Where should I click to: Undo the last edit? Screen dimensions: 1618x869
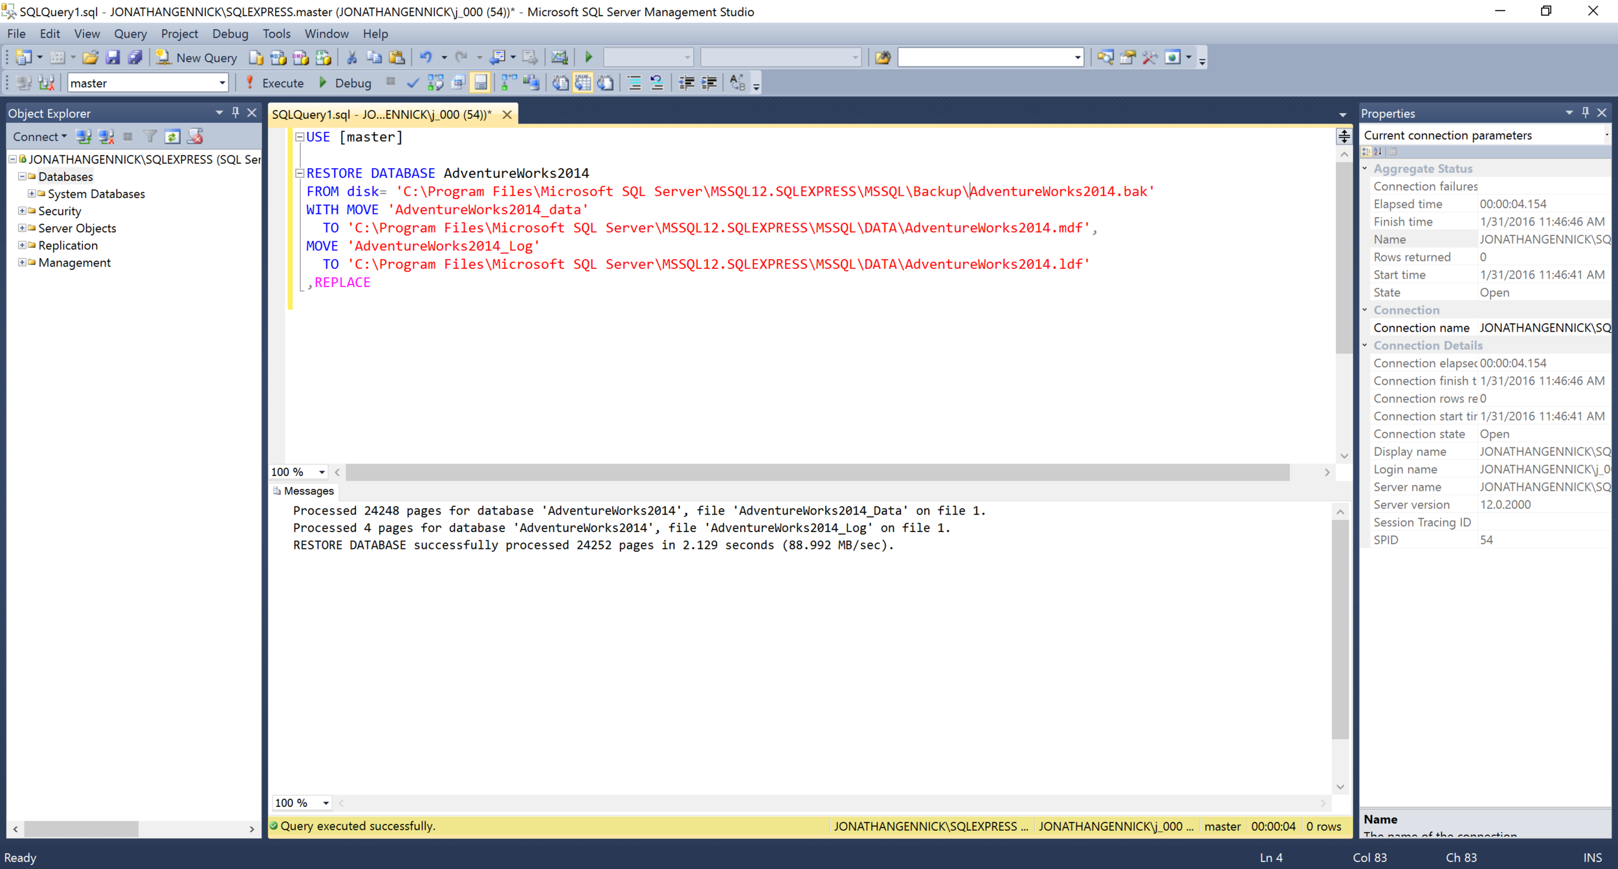click(x=426, y=58)
